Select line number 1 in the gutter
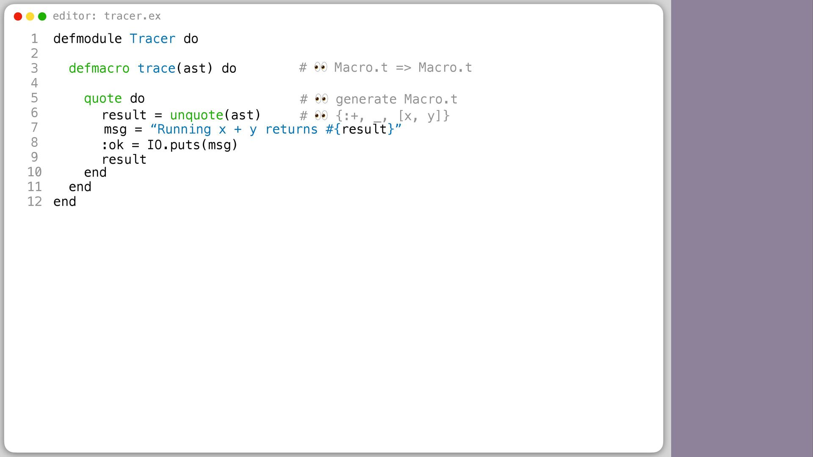813x457 pixels. pyautogui.click(x=34, y=39)
